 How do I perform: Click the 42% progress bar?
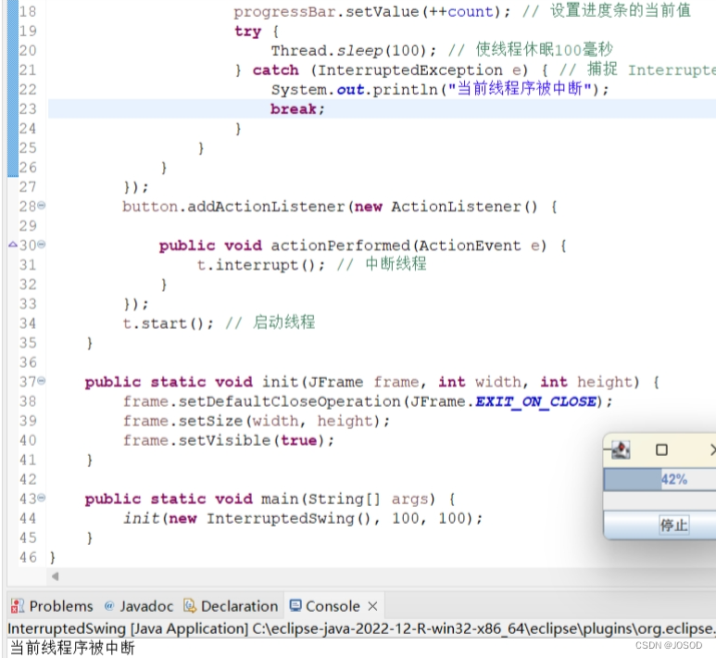[659, 479]
